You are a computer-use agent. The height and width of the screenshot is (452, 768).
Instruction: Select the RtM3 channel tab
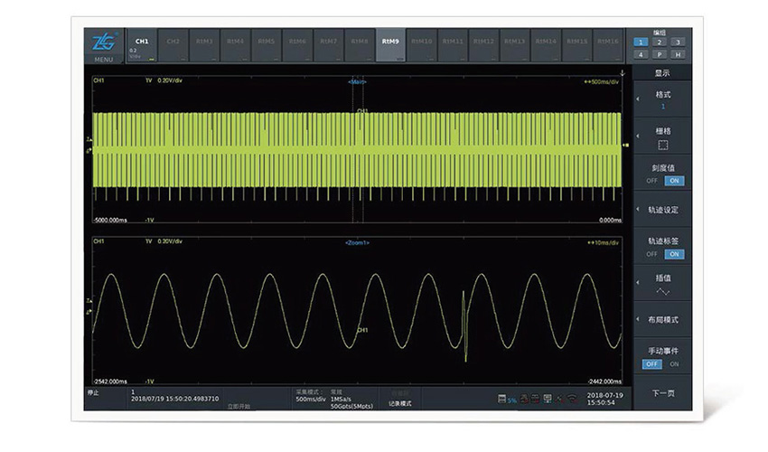[x=204, y=45]
